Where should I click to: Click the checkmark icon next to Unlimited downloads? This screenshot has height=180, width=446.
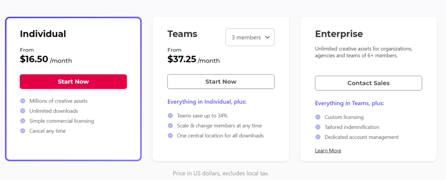[x=23, y=111]
